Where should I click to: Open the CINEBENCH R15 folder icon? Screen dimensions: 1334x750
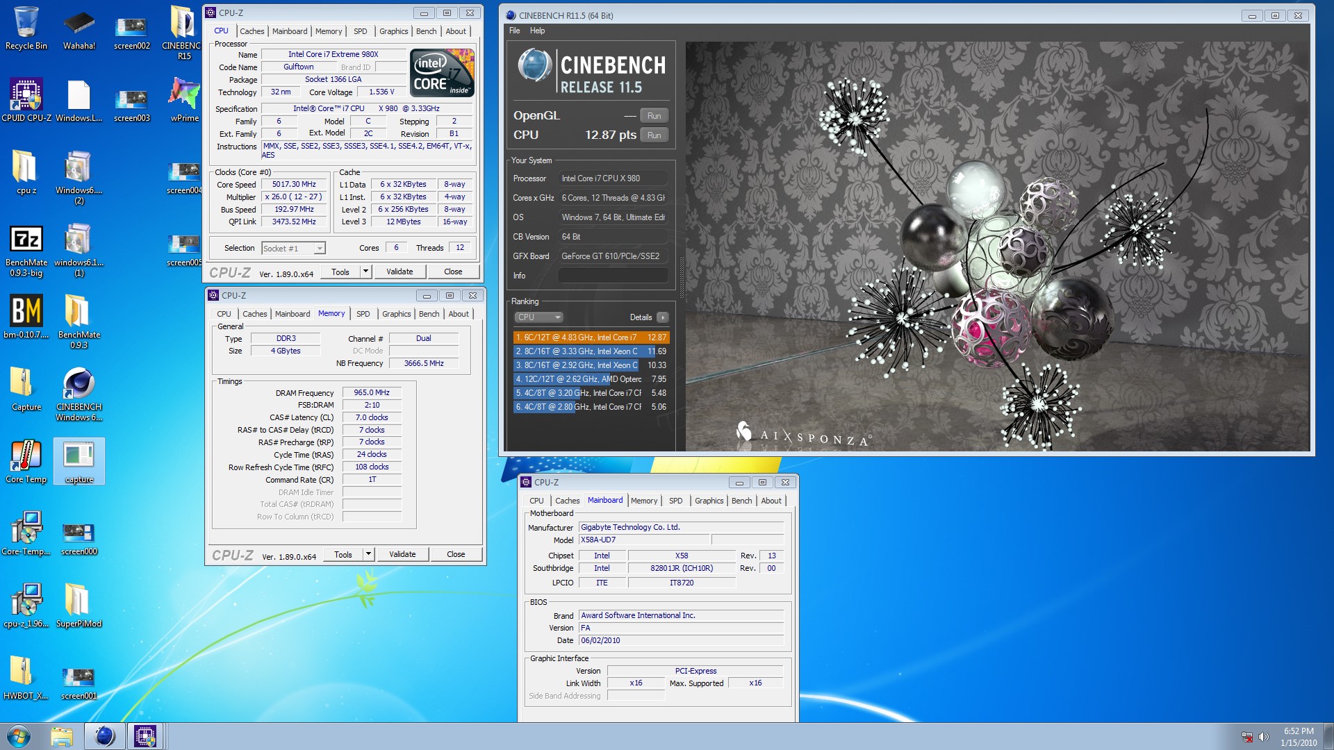pyautogui.click(x=183, y=31)
